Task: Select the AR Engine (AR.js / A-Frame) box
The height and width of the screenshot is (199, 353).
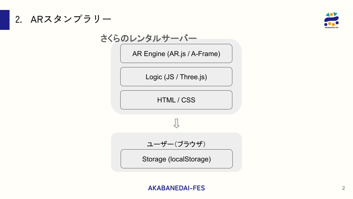Action: click(x=176, y=54)
